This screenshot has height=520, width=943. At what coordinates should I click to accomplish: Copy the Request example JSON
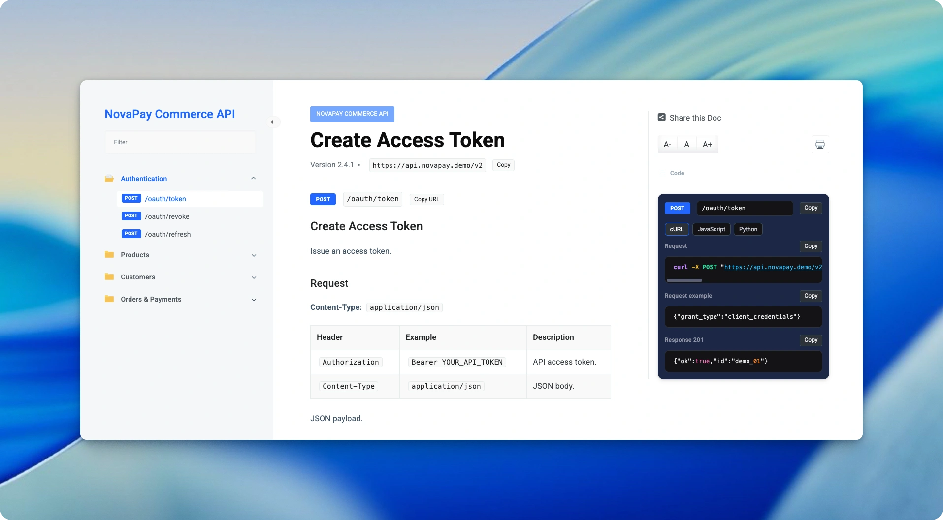click(811, 296)
